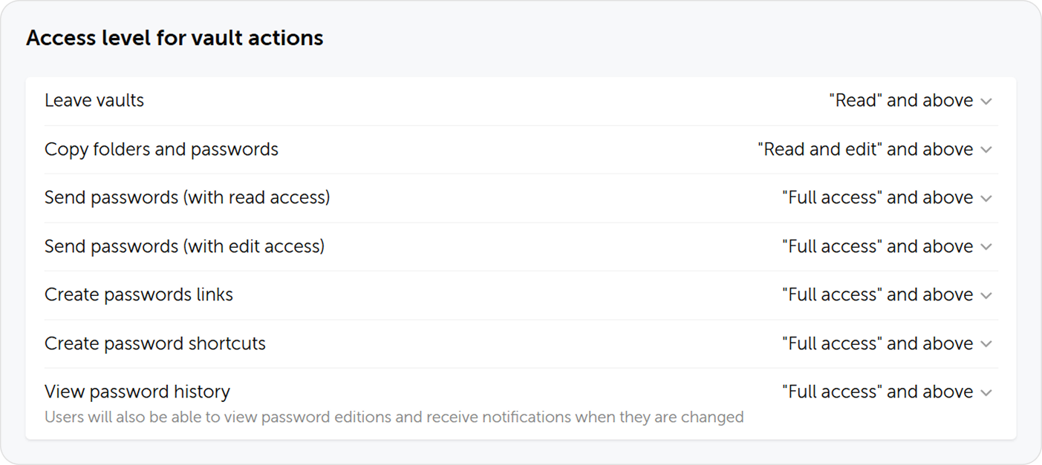Click the password editions notification description text
Viewport: 1042px width, 465px height.
coord(394,417)
